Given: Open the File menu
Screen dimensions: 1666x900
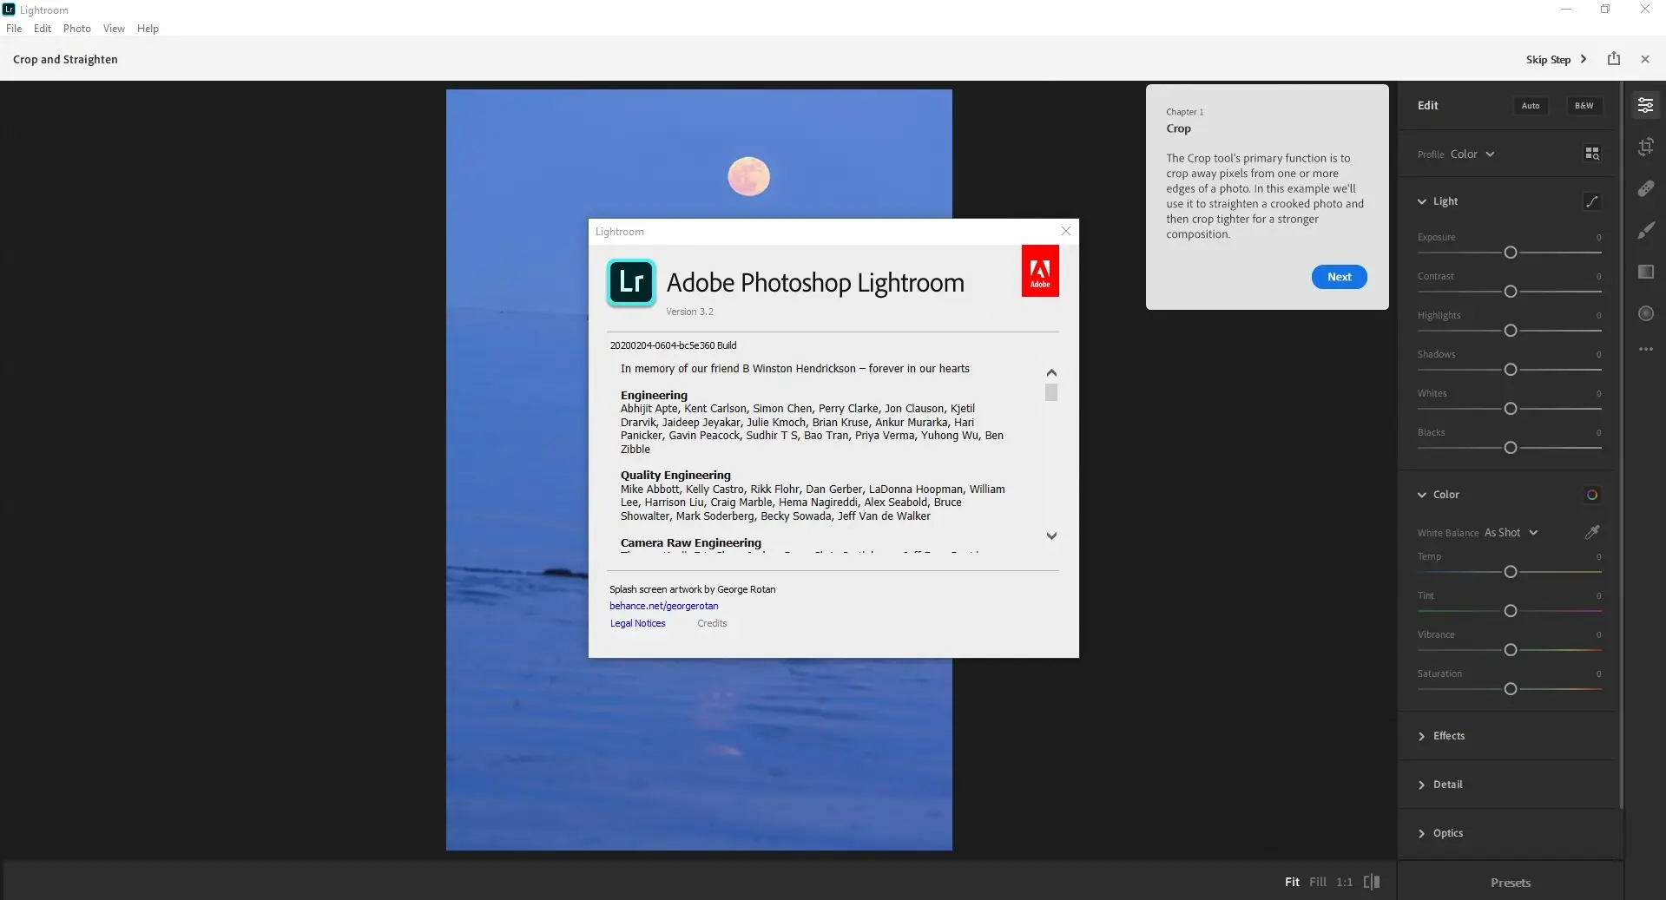Looking at the screenshot, I should [x=14, y=28].
